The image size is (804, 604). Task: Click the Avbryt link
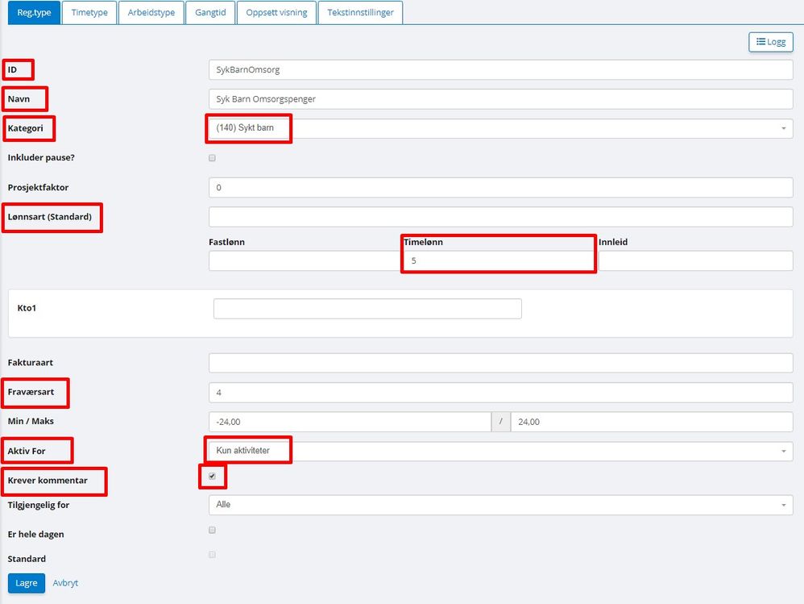tap(65, 583)
